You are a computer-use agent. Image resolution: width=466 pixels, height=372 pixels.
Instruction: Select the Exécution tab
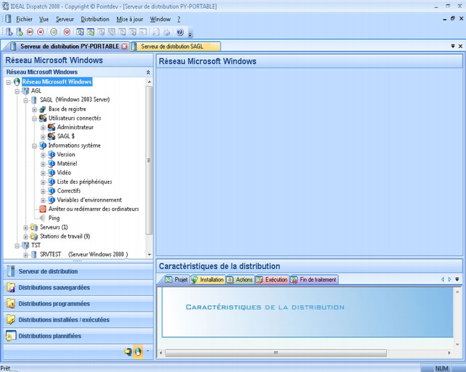point(272,280)
